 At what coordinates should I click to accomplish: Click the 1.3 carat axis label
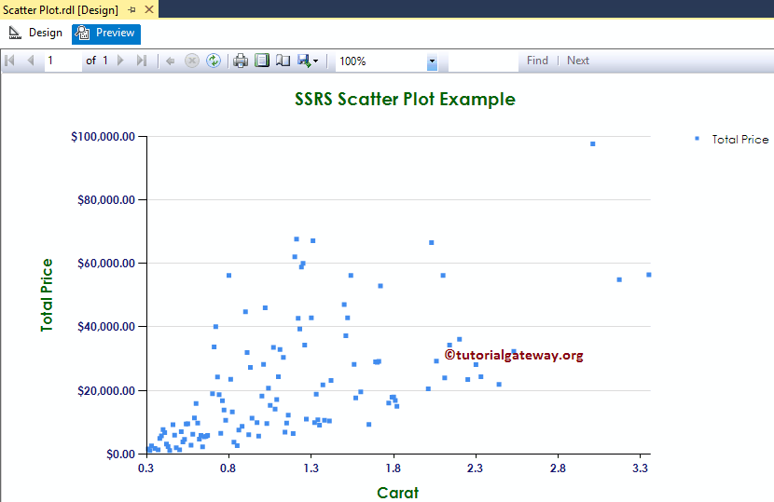click(311, 468)
